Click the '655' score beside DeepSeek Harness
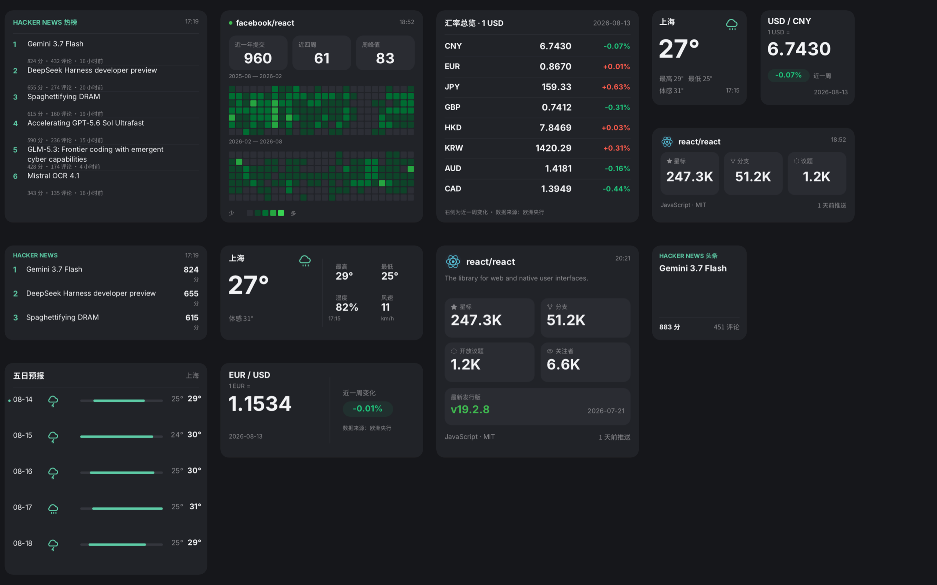937x585 pixels. [x=191, y=294]
